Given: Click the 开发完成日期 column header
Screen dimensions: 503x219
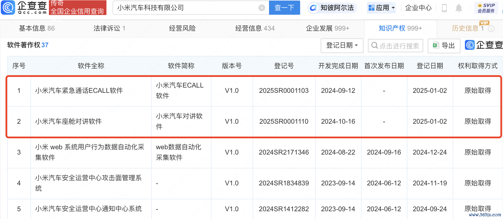Looking at the screenshot, I should 338,66.
